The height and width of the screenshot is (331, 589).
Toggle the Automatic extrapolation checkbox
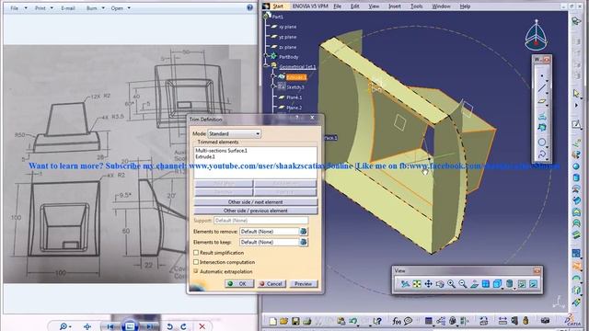click(196, 271)
